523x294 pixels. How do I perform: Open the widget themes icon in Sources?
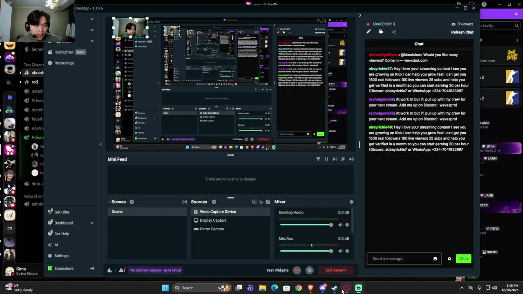point(254,202)
